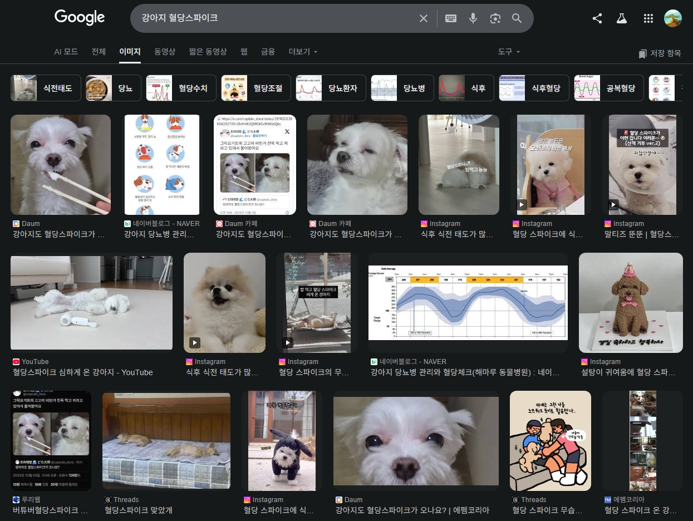Switch to the 동영상 tab

(165, 52)
